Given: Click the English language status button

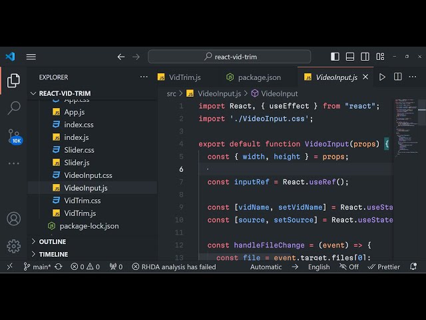Looking at the screenshot, I should (318, 267).
